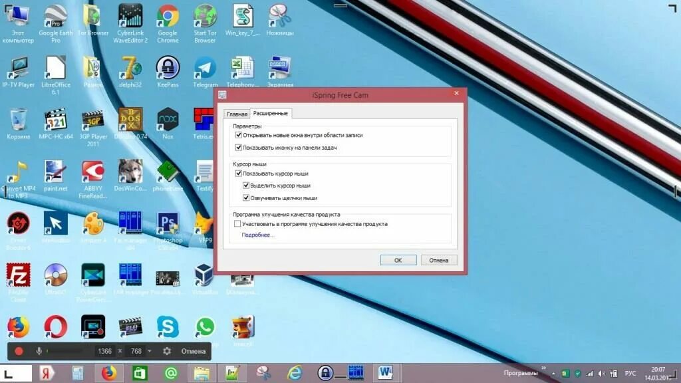Select the Корзина recycle bin icon
This screenshot has height=383, width=681.
[x=18, y=124]
